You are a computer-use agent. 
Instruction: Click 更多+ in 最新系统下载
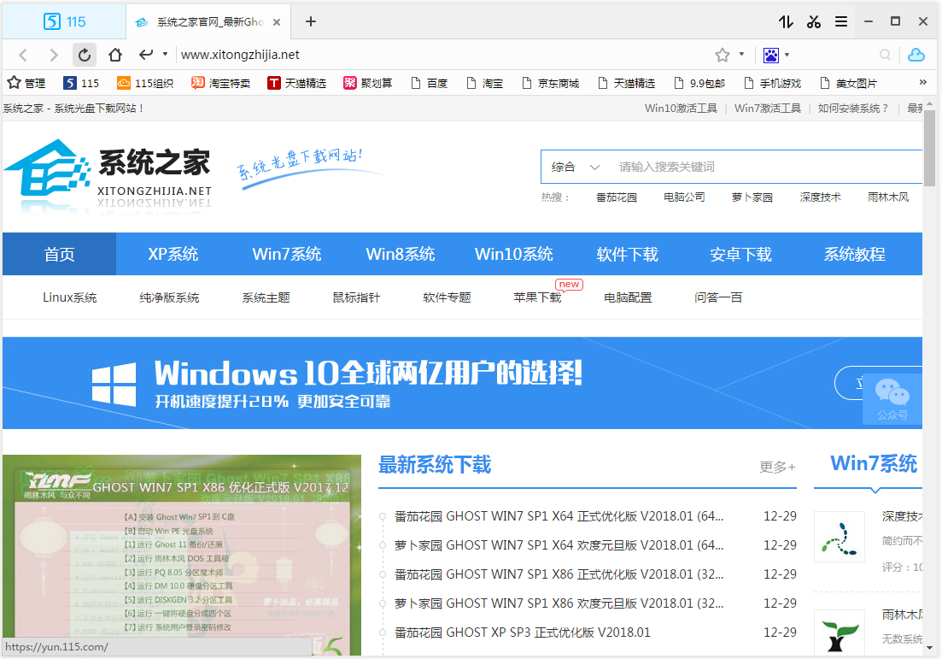point(777,468)
